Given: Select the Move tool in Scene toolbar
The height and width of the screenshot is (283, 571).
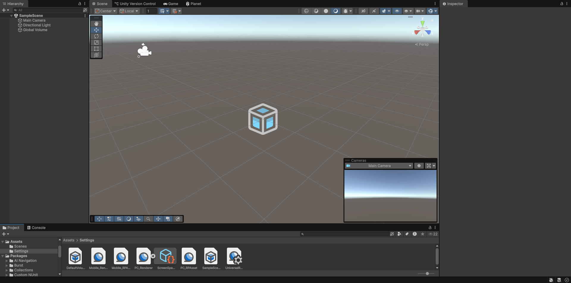Looking at the screenshot, I should coord(96,30).
